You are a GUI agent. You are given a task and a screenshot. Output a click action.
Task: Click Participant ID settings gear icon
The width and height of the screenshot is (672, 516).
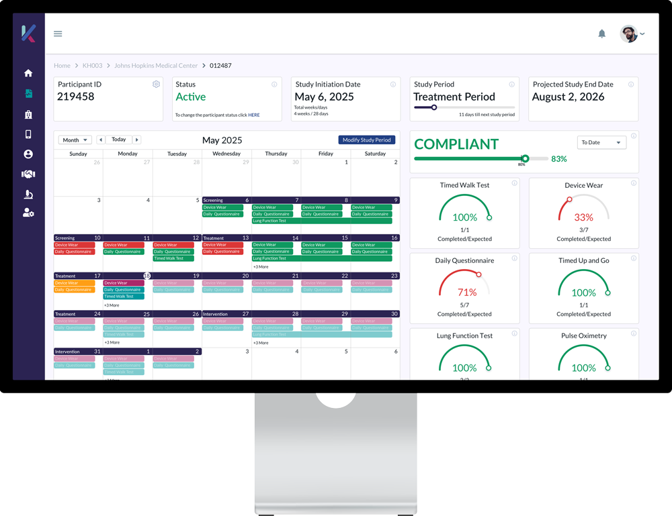pyautogui.click(x=157, y=85)
